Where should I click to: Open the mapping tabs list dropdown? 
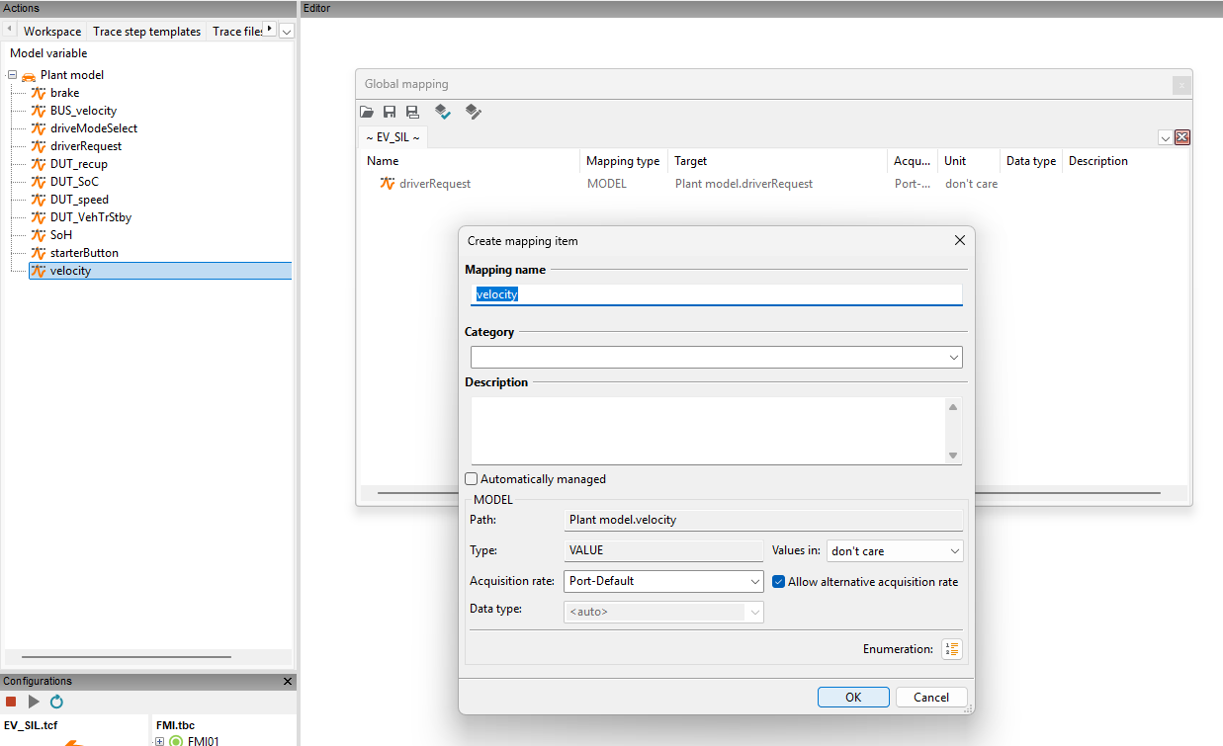point(1165,138)
